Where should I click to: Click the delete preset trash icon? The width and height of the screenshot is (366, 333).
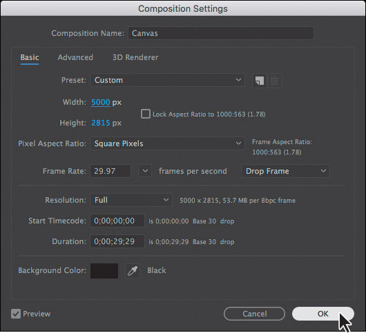[275, 81]
